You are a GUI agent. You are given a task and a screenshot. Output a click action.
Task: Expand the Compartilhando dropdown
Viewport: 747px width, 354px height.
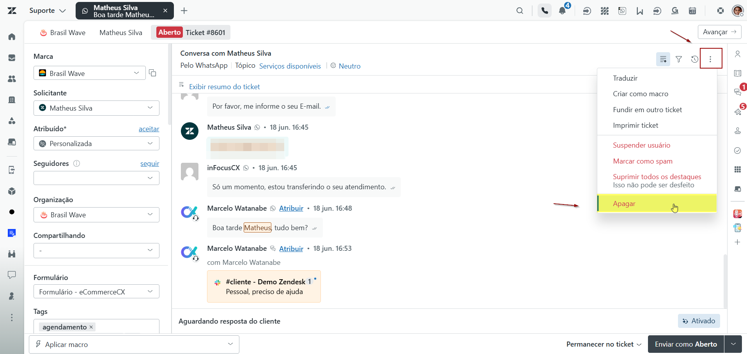pos(96,250)
